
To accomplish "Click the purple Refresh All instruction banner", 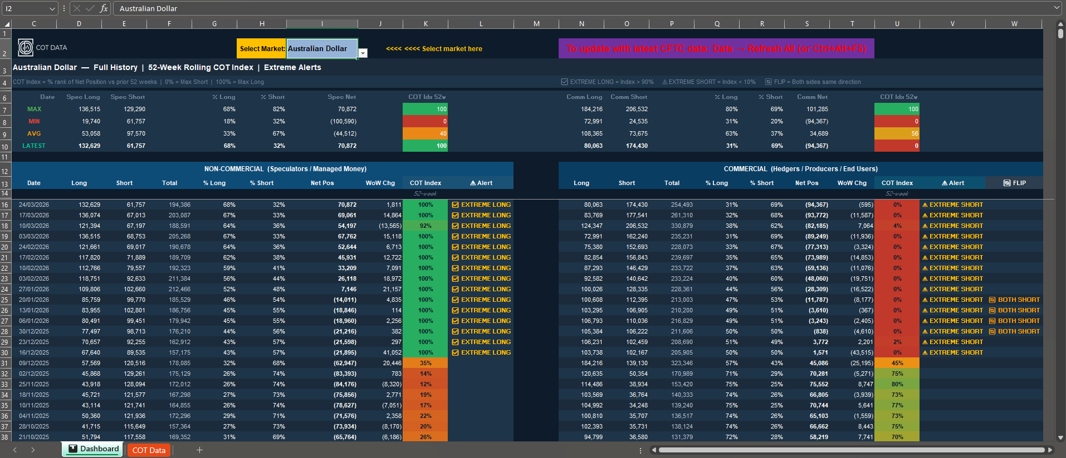I will tap(716, 49).
